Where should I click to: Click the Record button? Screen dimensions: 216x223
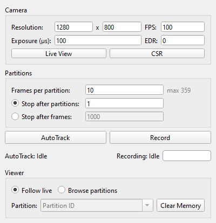click(160, 137)
